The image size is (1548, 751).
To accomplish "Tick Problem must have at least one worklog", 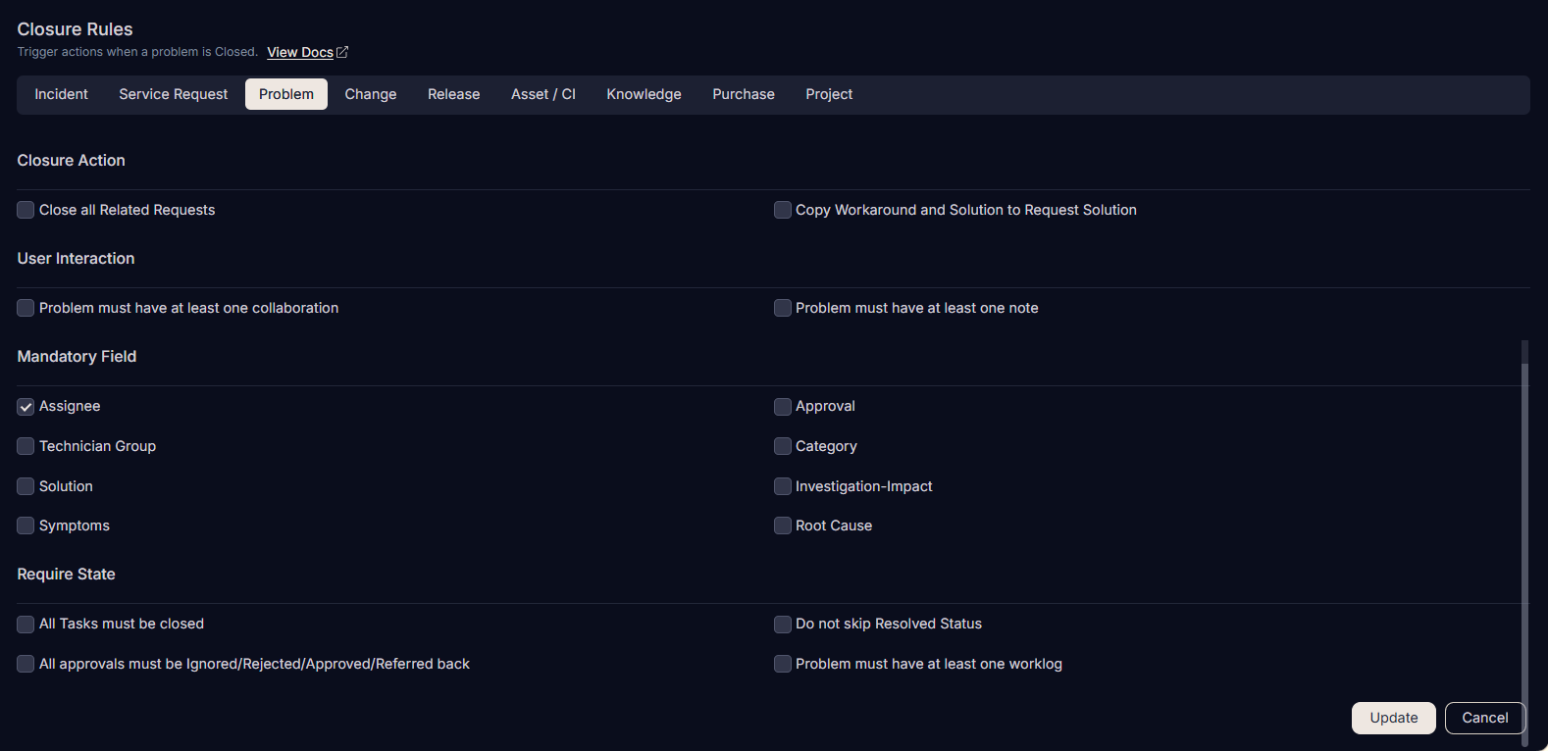I will 782,664.
